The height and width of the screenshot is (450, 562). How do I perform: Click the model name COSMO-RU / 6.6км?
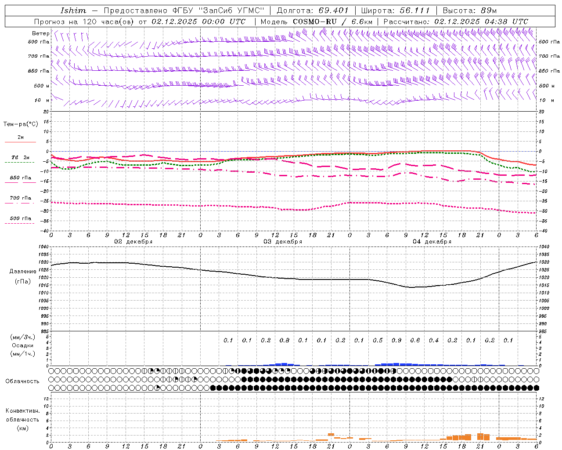pyautogui.click(x=333, y=22)
